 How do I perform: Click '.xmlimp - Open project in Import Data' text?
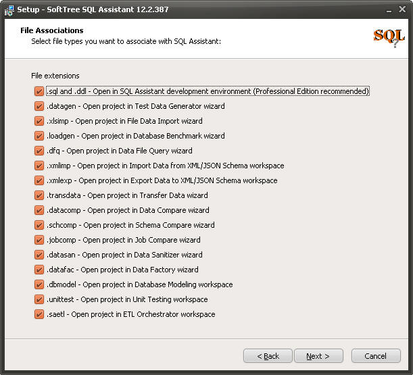(166, 166)
